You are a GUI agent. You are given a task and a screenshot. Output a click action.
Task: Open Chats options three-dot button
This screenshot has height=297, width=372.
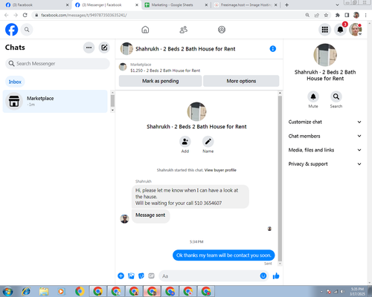click(x=89, y=48)
